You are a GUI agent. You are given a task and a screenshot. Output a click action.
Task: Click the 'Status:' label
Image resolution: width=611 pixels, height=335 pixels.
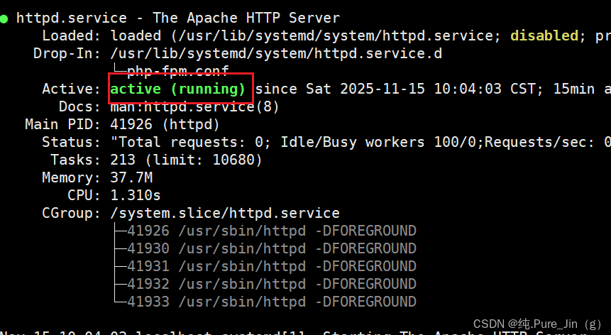pyautogui.click(x=71, y=142)
